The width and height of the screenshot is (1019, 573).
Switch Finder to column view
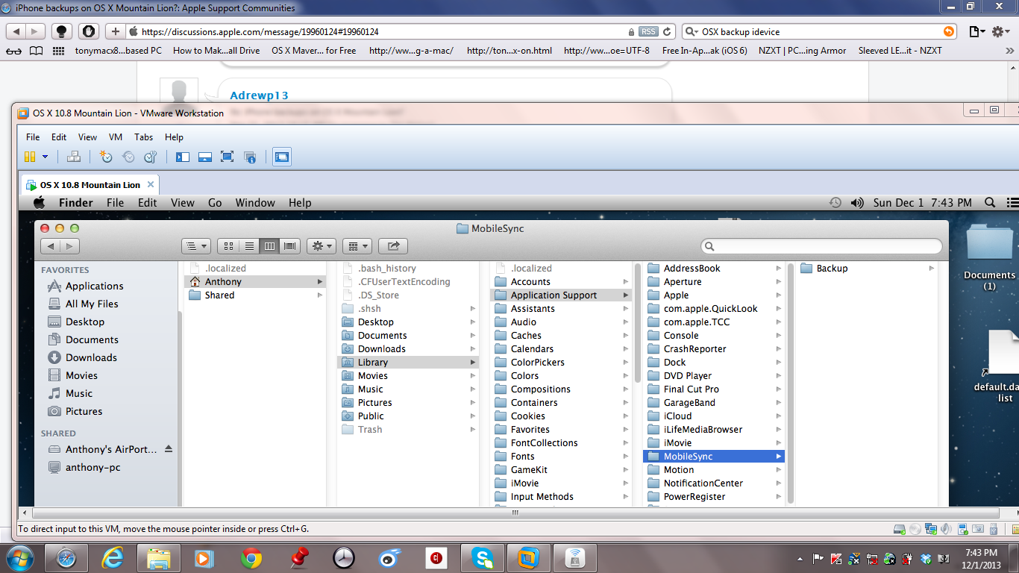(270, 246)
